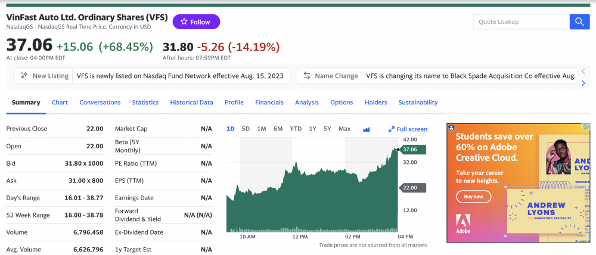Click the Market Cap label
Viewport: 596px width, 255px height.
131,129
